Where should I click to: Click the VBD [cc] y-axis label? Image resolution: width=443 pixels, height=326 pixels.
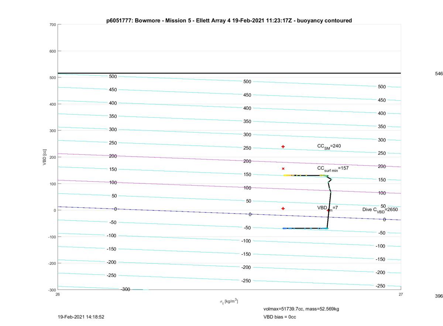(44, 157)
